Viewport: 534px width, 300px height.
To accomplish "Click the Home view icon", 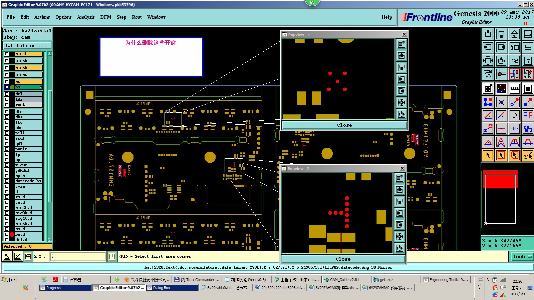I will 514,34.
